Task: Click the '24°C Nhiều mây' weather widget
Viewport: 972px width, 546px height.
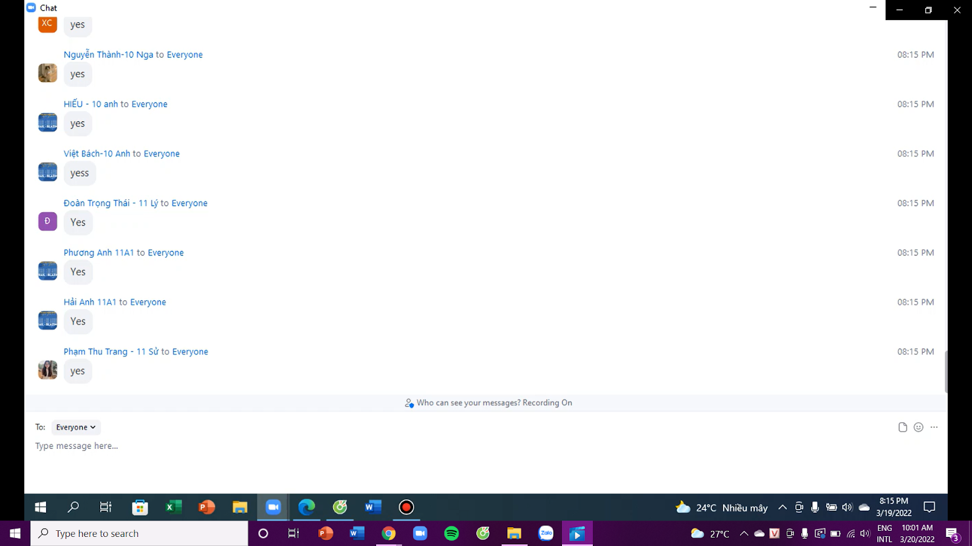Action: [722, 508]
